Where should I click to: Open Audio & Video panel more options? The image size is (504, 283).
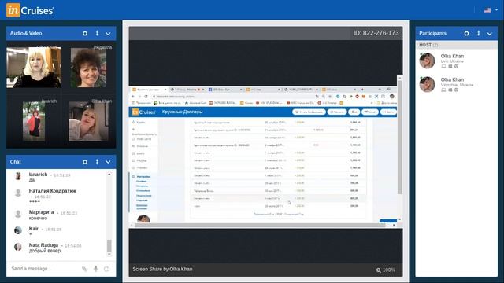point(97,33)
